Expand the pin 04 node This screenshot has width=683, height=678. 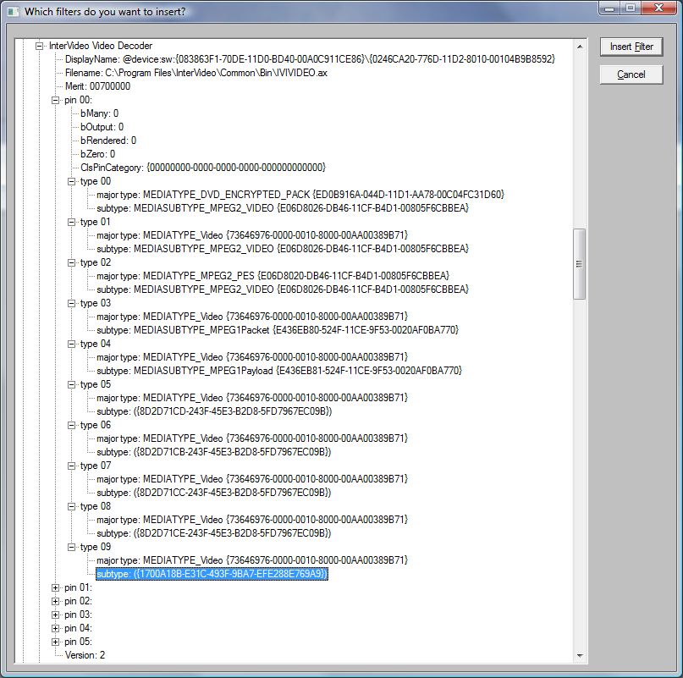(56, 628)
